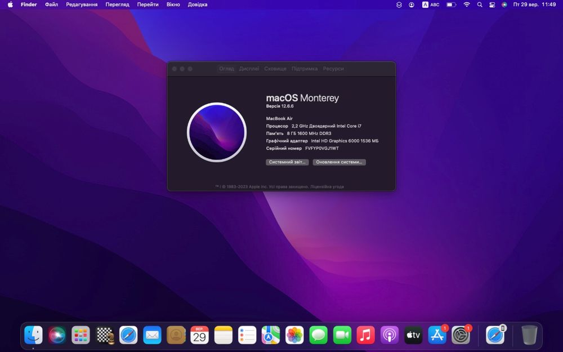Open the battery status menu
563x352 pixels.
coord(451,5)
